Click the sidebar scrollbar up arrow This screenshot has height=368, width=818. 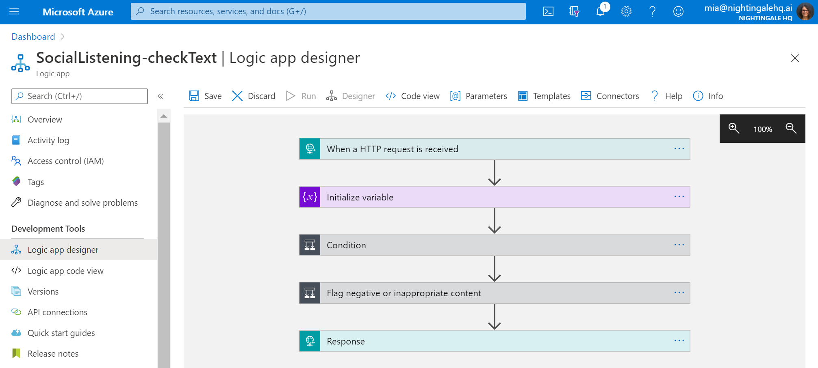pyautogui.click(x=164, y=116)
